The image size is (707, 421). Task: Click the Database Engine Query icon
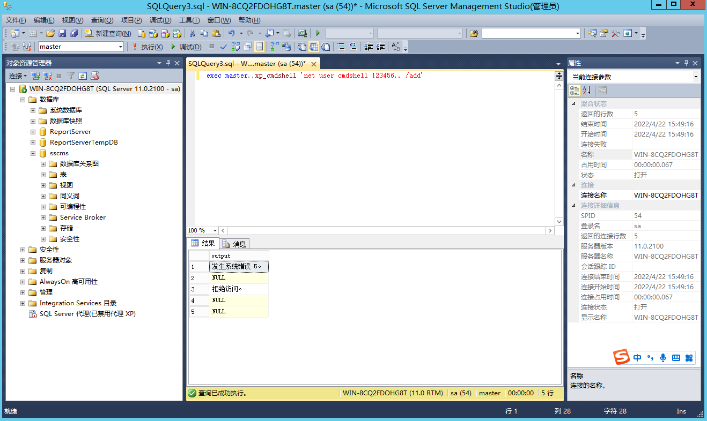pos(141,33)
